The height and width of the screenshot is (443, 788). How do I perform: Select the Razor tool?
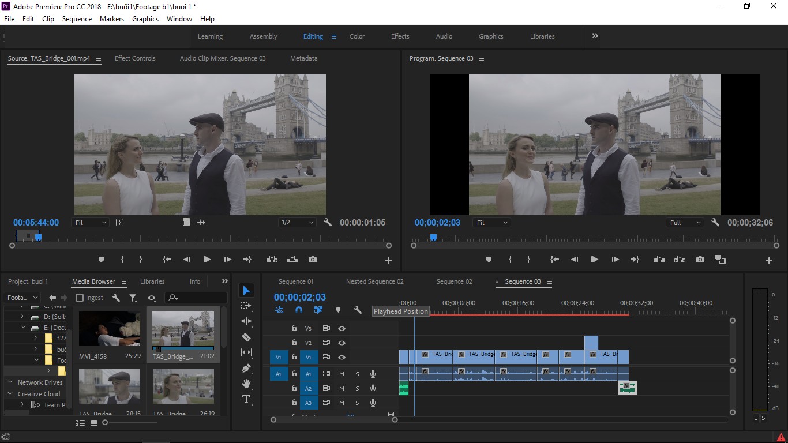click(x=246, y=337)
